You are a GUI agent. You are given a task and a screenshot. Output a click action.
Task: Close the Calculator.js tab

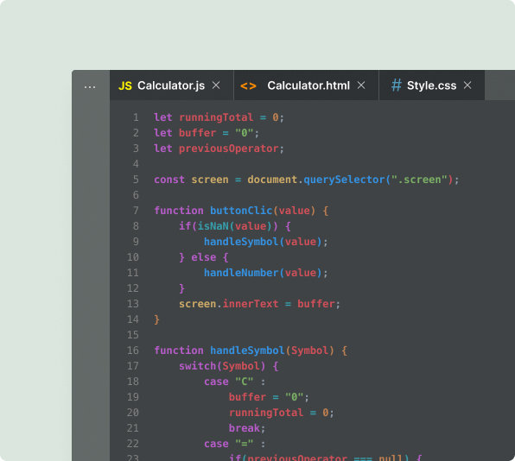tap(216, 85)
